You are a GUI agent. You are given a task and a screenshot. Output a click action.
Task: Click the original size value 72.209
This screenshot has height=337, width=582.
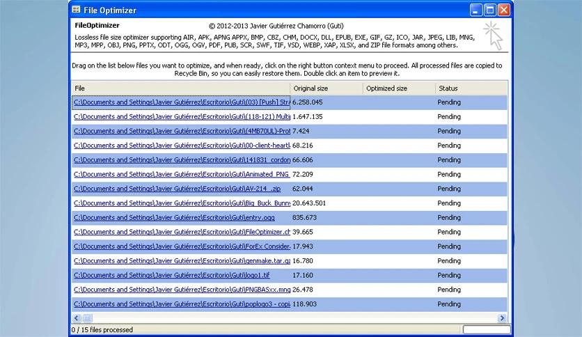(303, 175)
